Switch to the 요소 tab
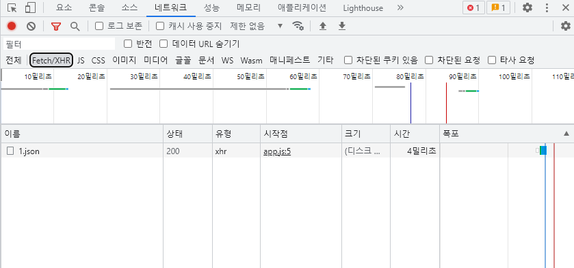The image size is (574, 268). [64, 8]
